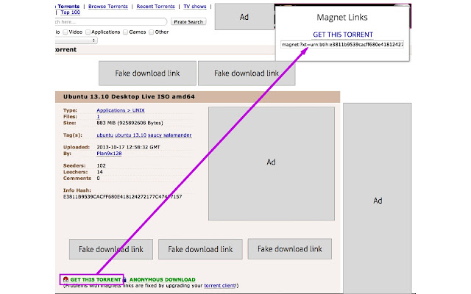Image resolution: width=471 pixels, height=294 pixels.
Task: Click the Pirate Search button
Action: point(188,22)
